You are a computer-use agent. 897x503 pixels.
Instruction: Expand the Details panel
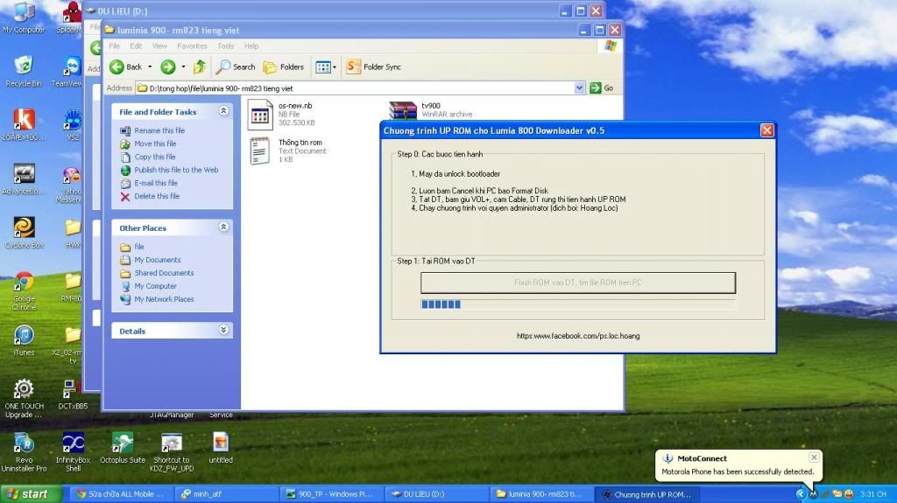pos(223,331)
